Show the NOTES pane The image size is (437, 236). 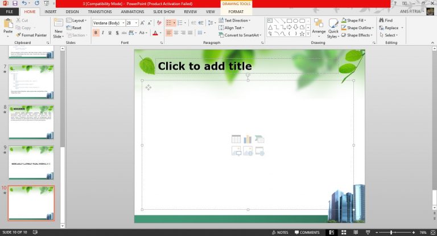(280, 233)
